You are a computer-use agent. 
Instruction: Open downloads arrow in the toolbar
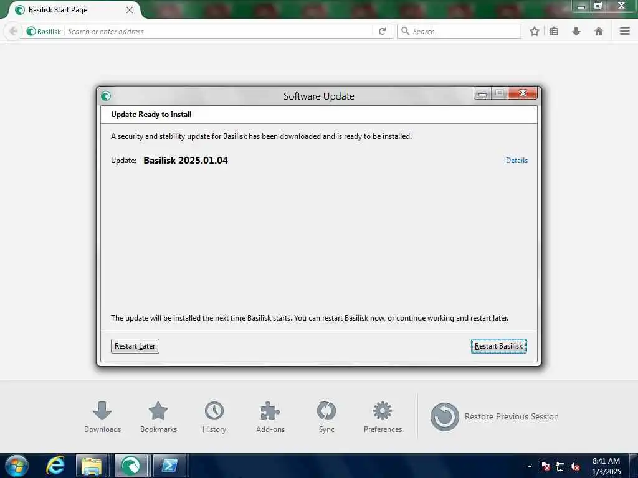pyautogui.click(x=576, y=31)
